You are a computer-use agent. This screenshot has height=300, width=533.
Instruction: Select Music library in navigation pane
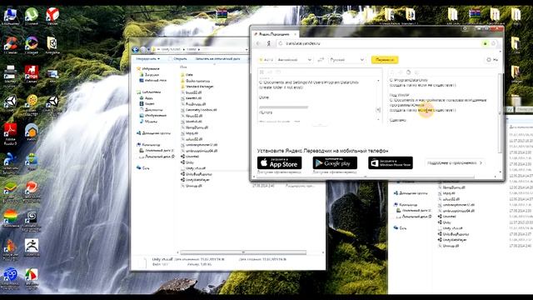tap(149, 121)
